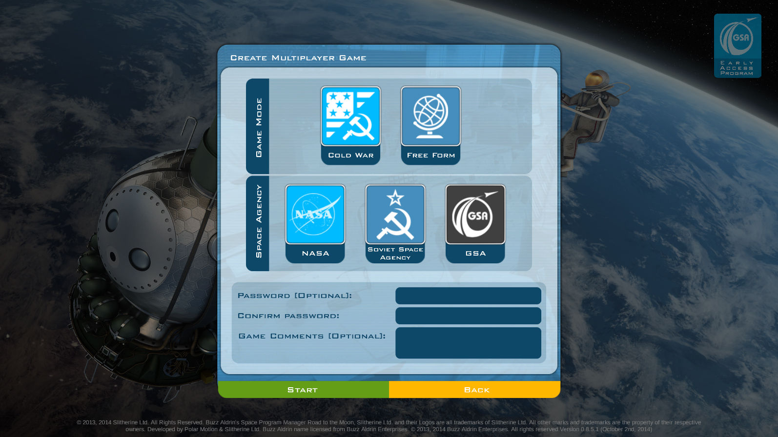
Task: Select the Cold War flag icon
Action: click(350, 116)
